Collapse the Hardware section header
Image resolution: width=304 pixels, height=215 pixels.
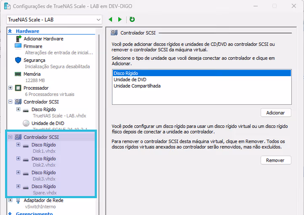pos(10,31)
